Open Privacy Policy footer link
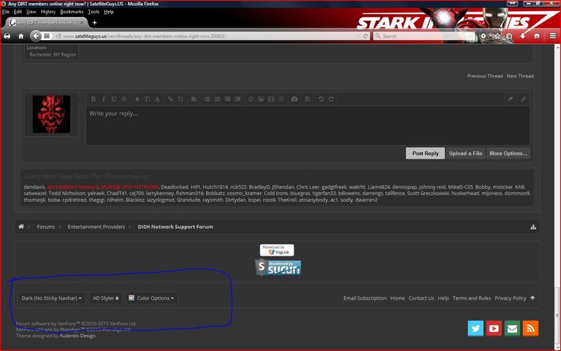Image resolution: width=561 pixels, height=351 pixels. 510,298
